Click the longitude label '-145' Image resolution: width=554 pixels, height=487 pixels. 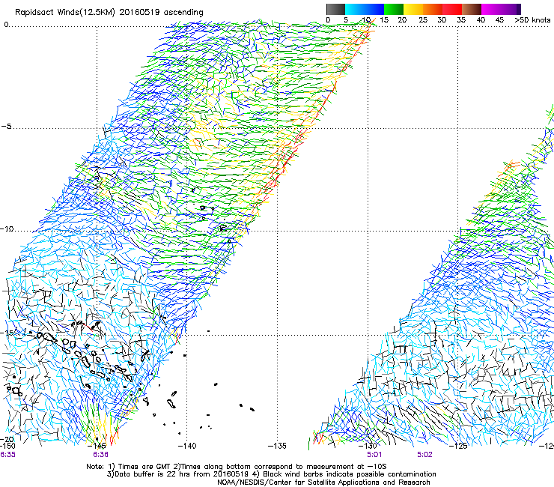click(97, 446)
